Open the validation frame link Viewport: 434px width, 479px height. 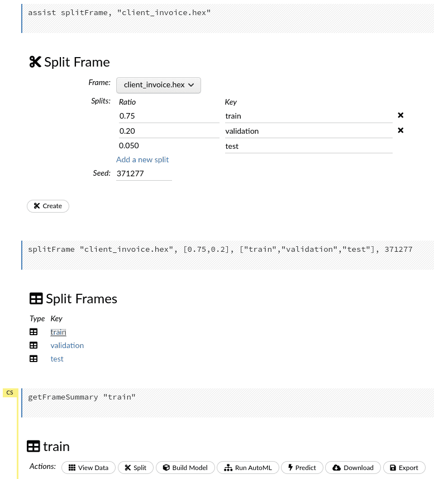67,345
